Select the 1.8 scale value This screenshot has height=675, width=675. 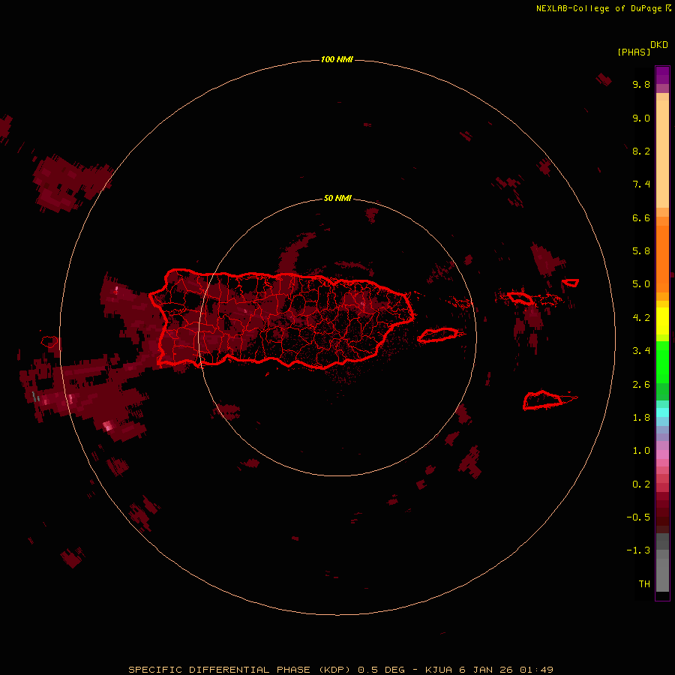pos(641,418)
